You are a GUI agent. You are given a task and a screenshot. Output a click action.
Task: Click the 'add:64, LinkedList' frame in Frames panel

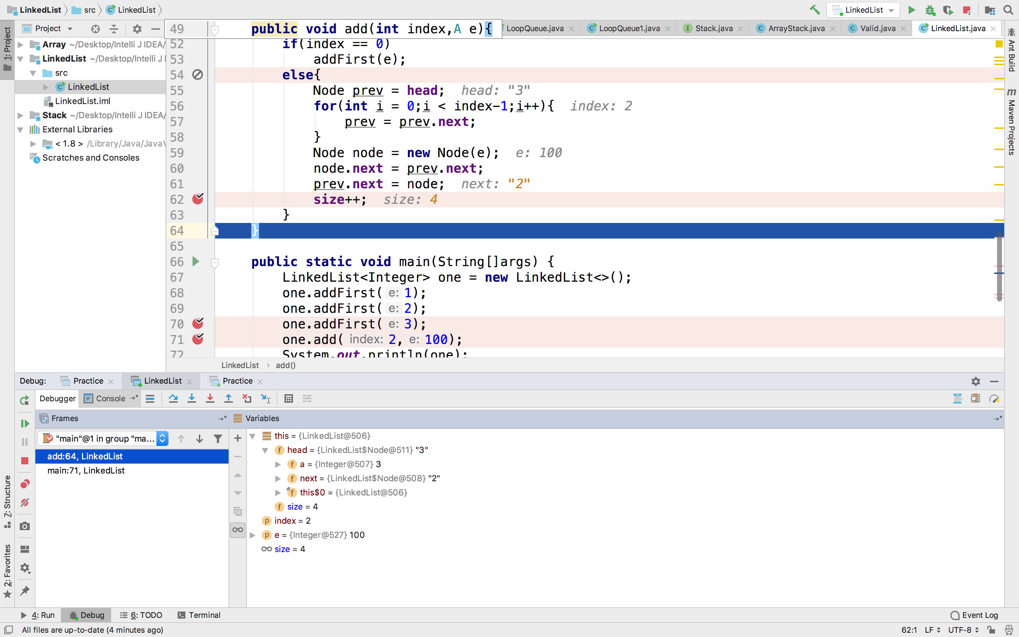pos(84,456)
